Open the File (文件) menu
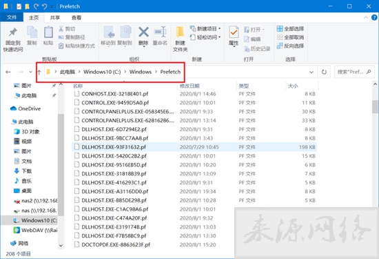Image resolution: width=379 pixels, height=259 pixels. [12, 17]
